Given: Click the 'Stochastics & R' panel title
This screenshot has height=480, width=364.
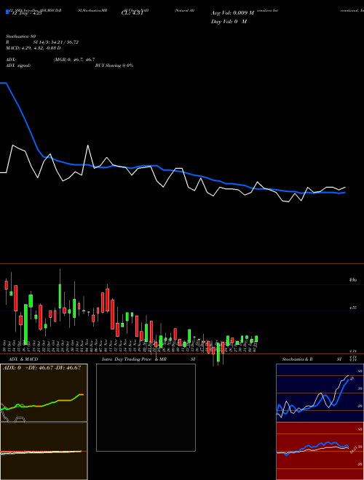Looking at the screenshot, I should 297,359.
